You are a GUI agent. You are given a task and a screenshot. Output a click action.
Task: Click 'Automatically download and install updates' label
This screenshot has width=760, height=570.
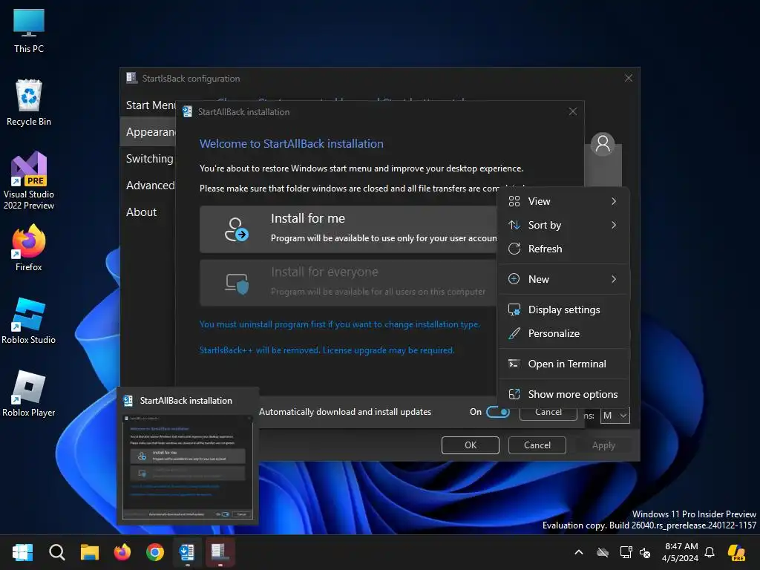345,412
